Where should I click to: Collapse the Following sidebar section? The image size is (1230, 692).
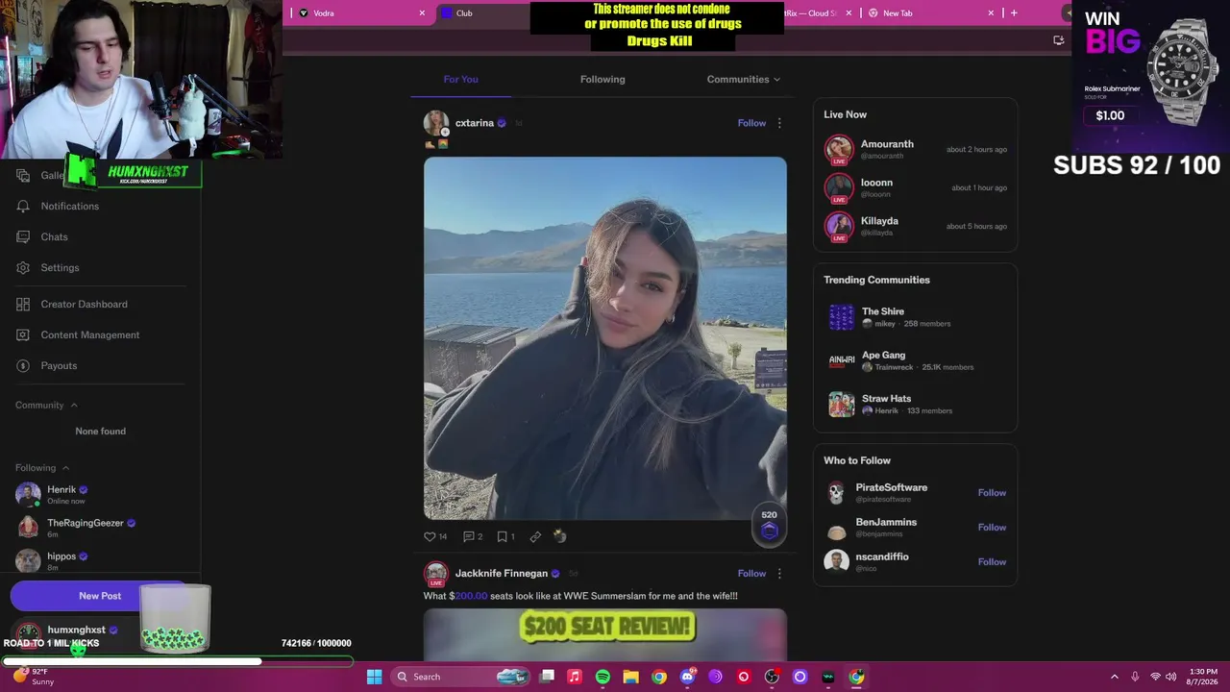click(65, 468)
